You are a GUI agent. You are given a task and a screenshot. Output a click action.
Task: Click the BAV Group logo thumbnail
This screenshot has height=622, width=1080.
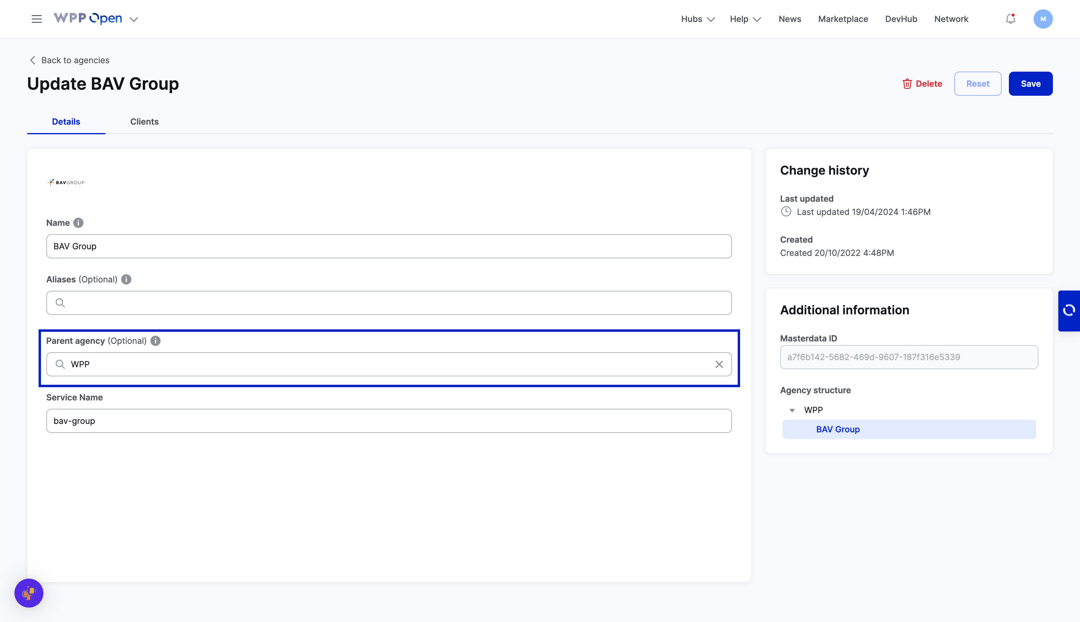pyautogui.click(x=66, y=182)
